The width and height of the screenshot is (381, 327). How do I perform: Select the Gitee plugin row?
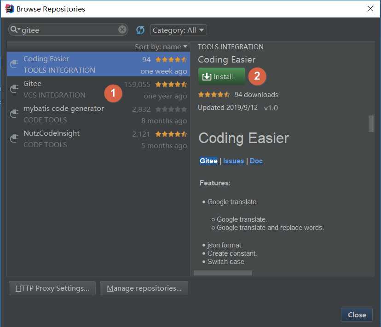pyautogui.click(x=98, y=89)
